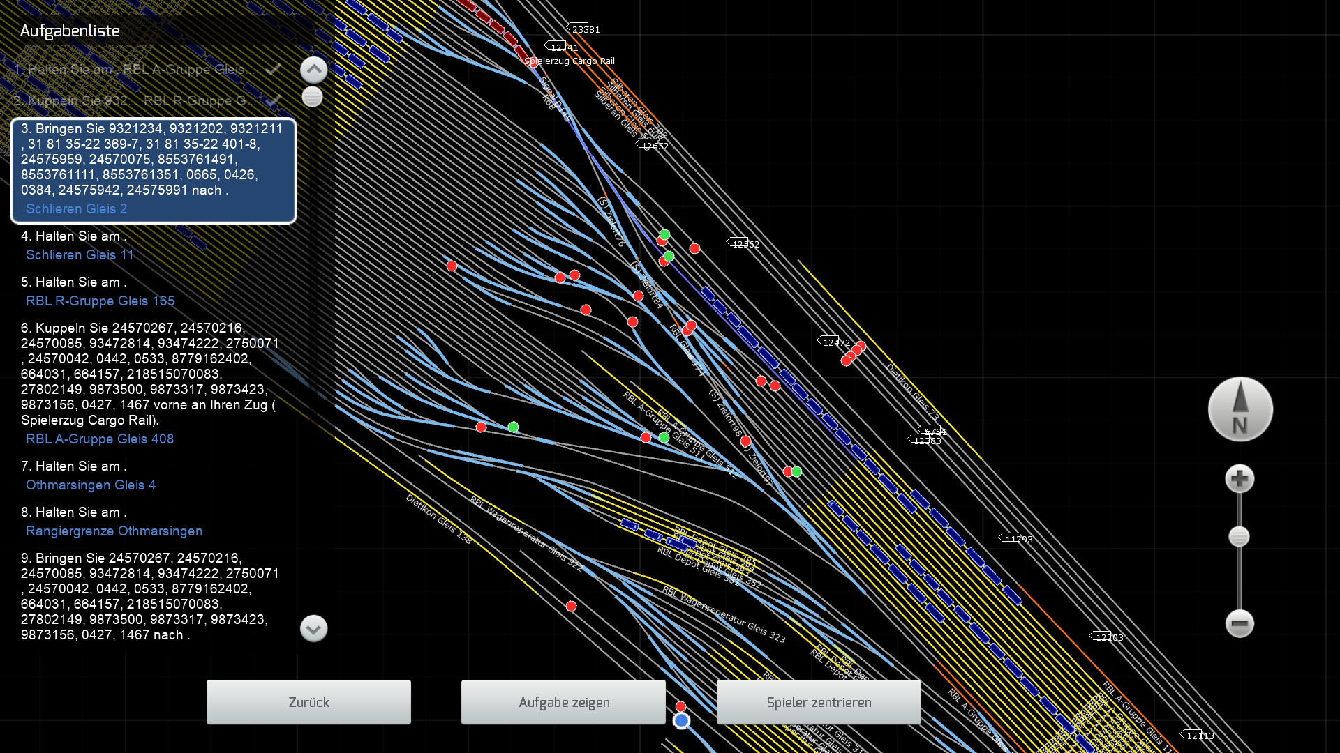Select highlighted task 3 Schlieren Gleis 2
Screen dimensions: 1340x753
[153, 171]
